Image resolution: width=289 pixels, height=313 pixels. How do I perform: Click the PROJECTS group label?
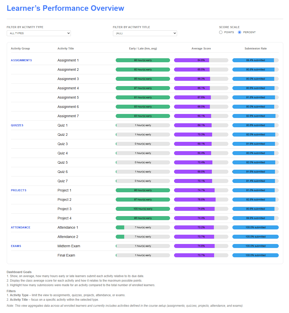(19, 190)
